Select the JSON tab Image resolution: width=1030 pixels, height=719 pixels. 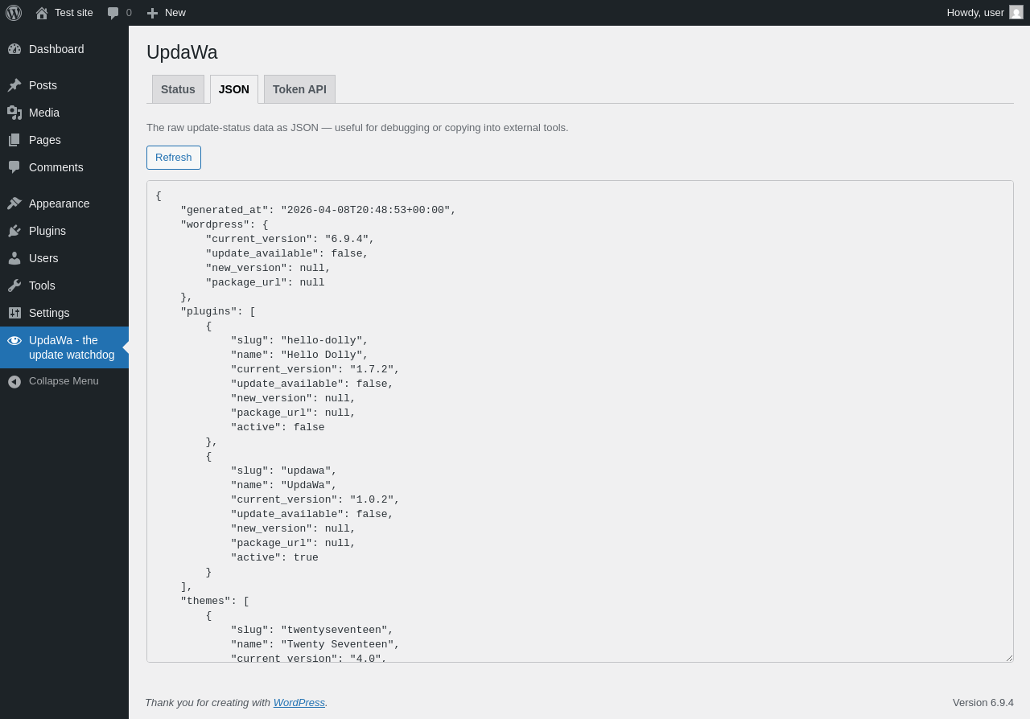point(234,89)
